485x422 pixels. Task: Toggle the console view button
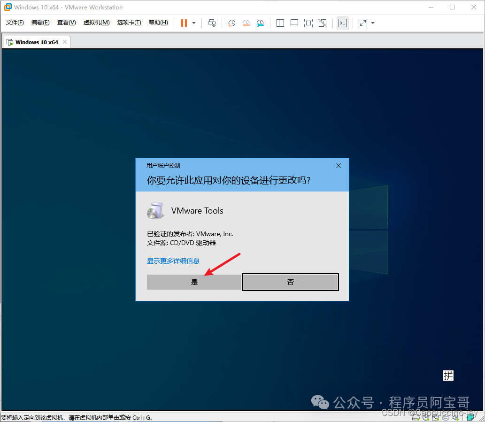[x=343, y=23]
